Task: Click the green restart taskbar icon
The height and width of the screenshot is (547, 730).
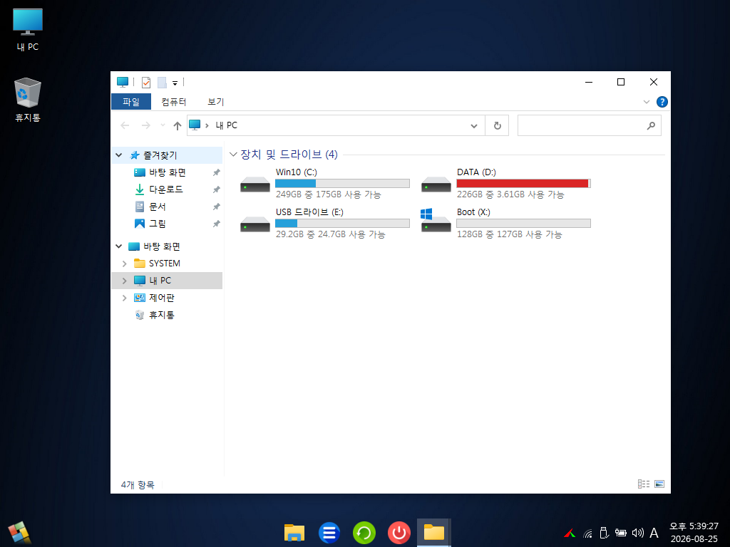Action: [x=364, y=533]
